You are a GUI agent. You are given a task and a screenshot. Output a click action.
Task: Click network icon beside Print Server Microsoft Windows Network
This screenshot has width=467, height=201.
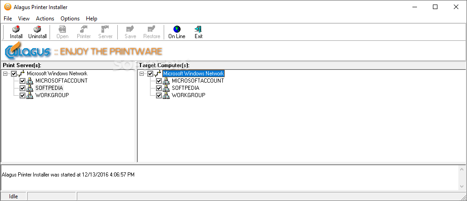coord(21,74)
